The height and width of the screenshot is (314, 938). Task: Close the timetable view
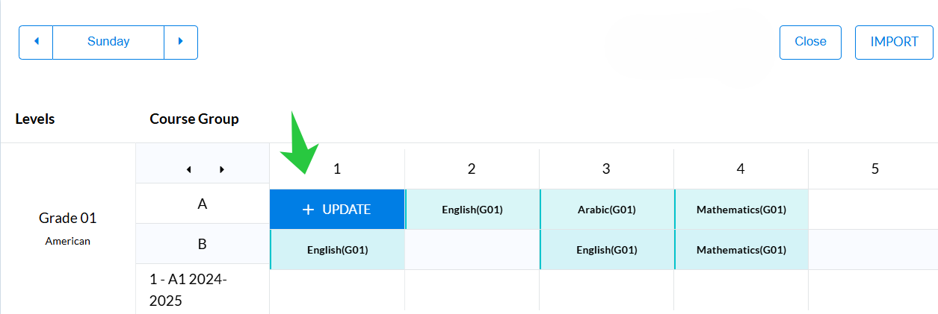[x=810, y=42]
